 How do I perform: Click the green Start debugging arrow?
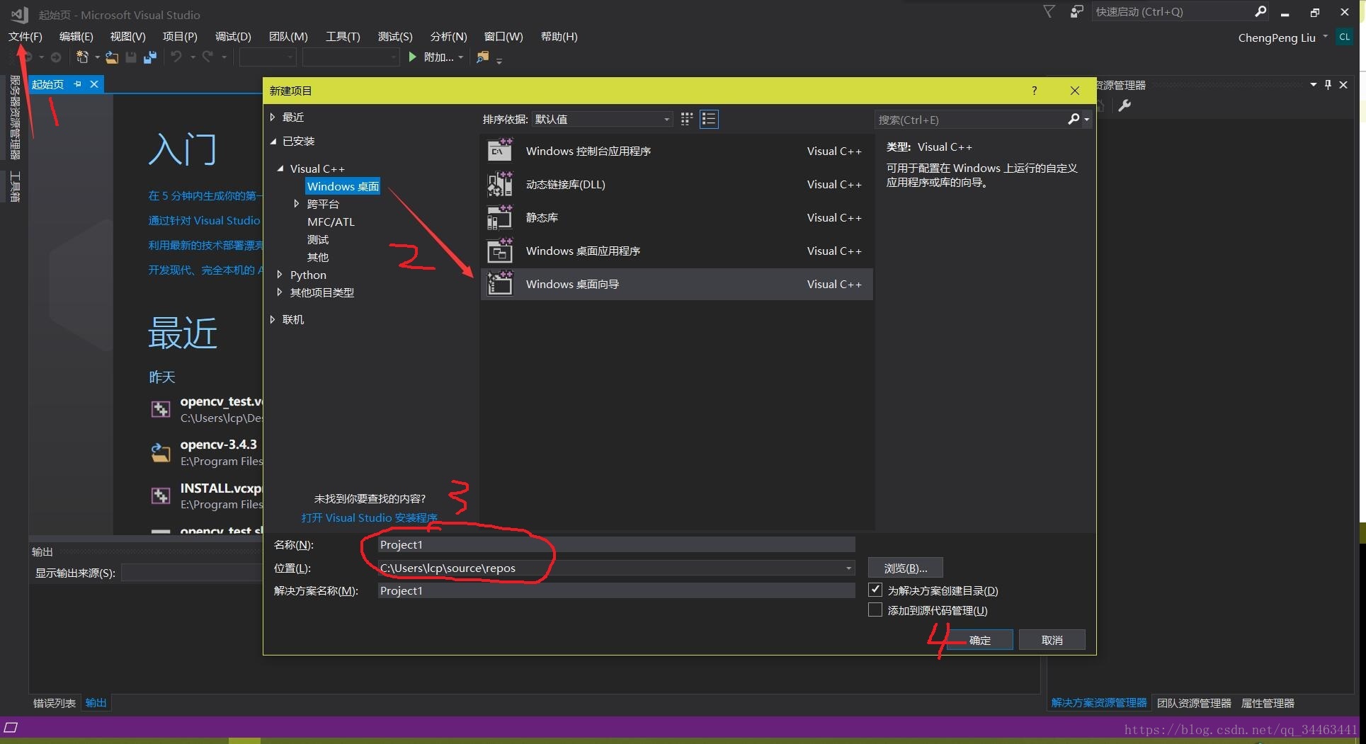pyautogui.click(x=412, y=57)
